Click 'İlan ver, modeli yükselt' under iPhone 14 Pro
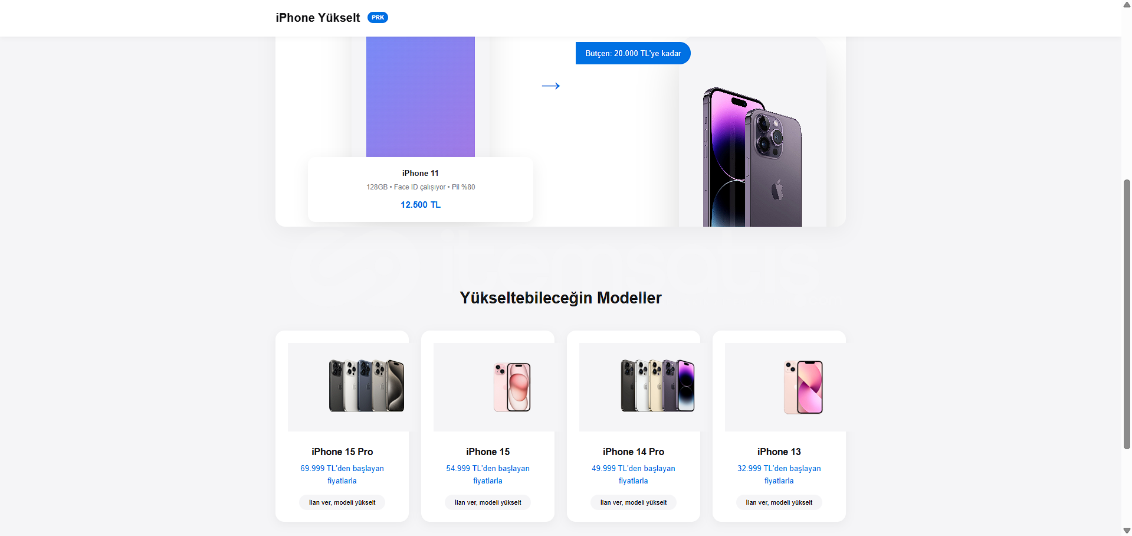This screenshot has width=1132, height=536. 634,502
